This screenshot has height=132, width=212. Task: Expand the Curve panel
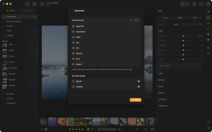(x=180, y=65)
